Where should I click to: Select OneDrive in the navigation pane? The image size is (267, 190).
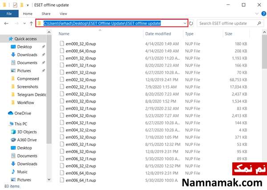[23, 113]
